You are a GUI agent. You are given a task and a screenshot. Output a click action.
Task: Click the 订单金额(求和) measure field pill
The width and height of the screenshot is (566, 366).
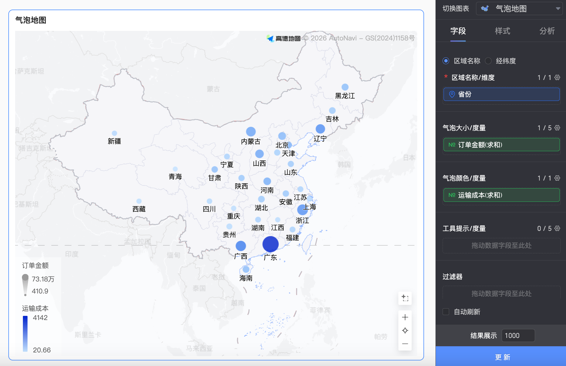pyautogui.click(x=501, y=145)
